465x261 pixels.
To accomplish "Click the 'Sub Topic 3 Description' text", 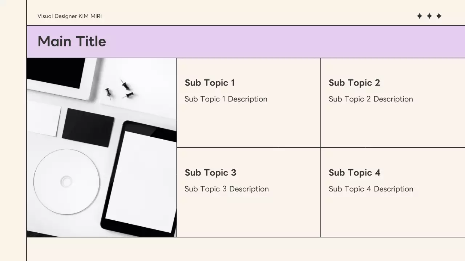I will 226,189.
